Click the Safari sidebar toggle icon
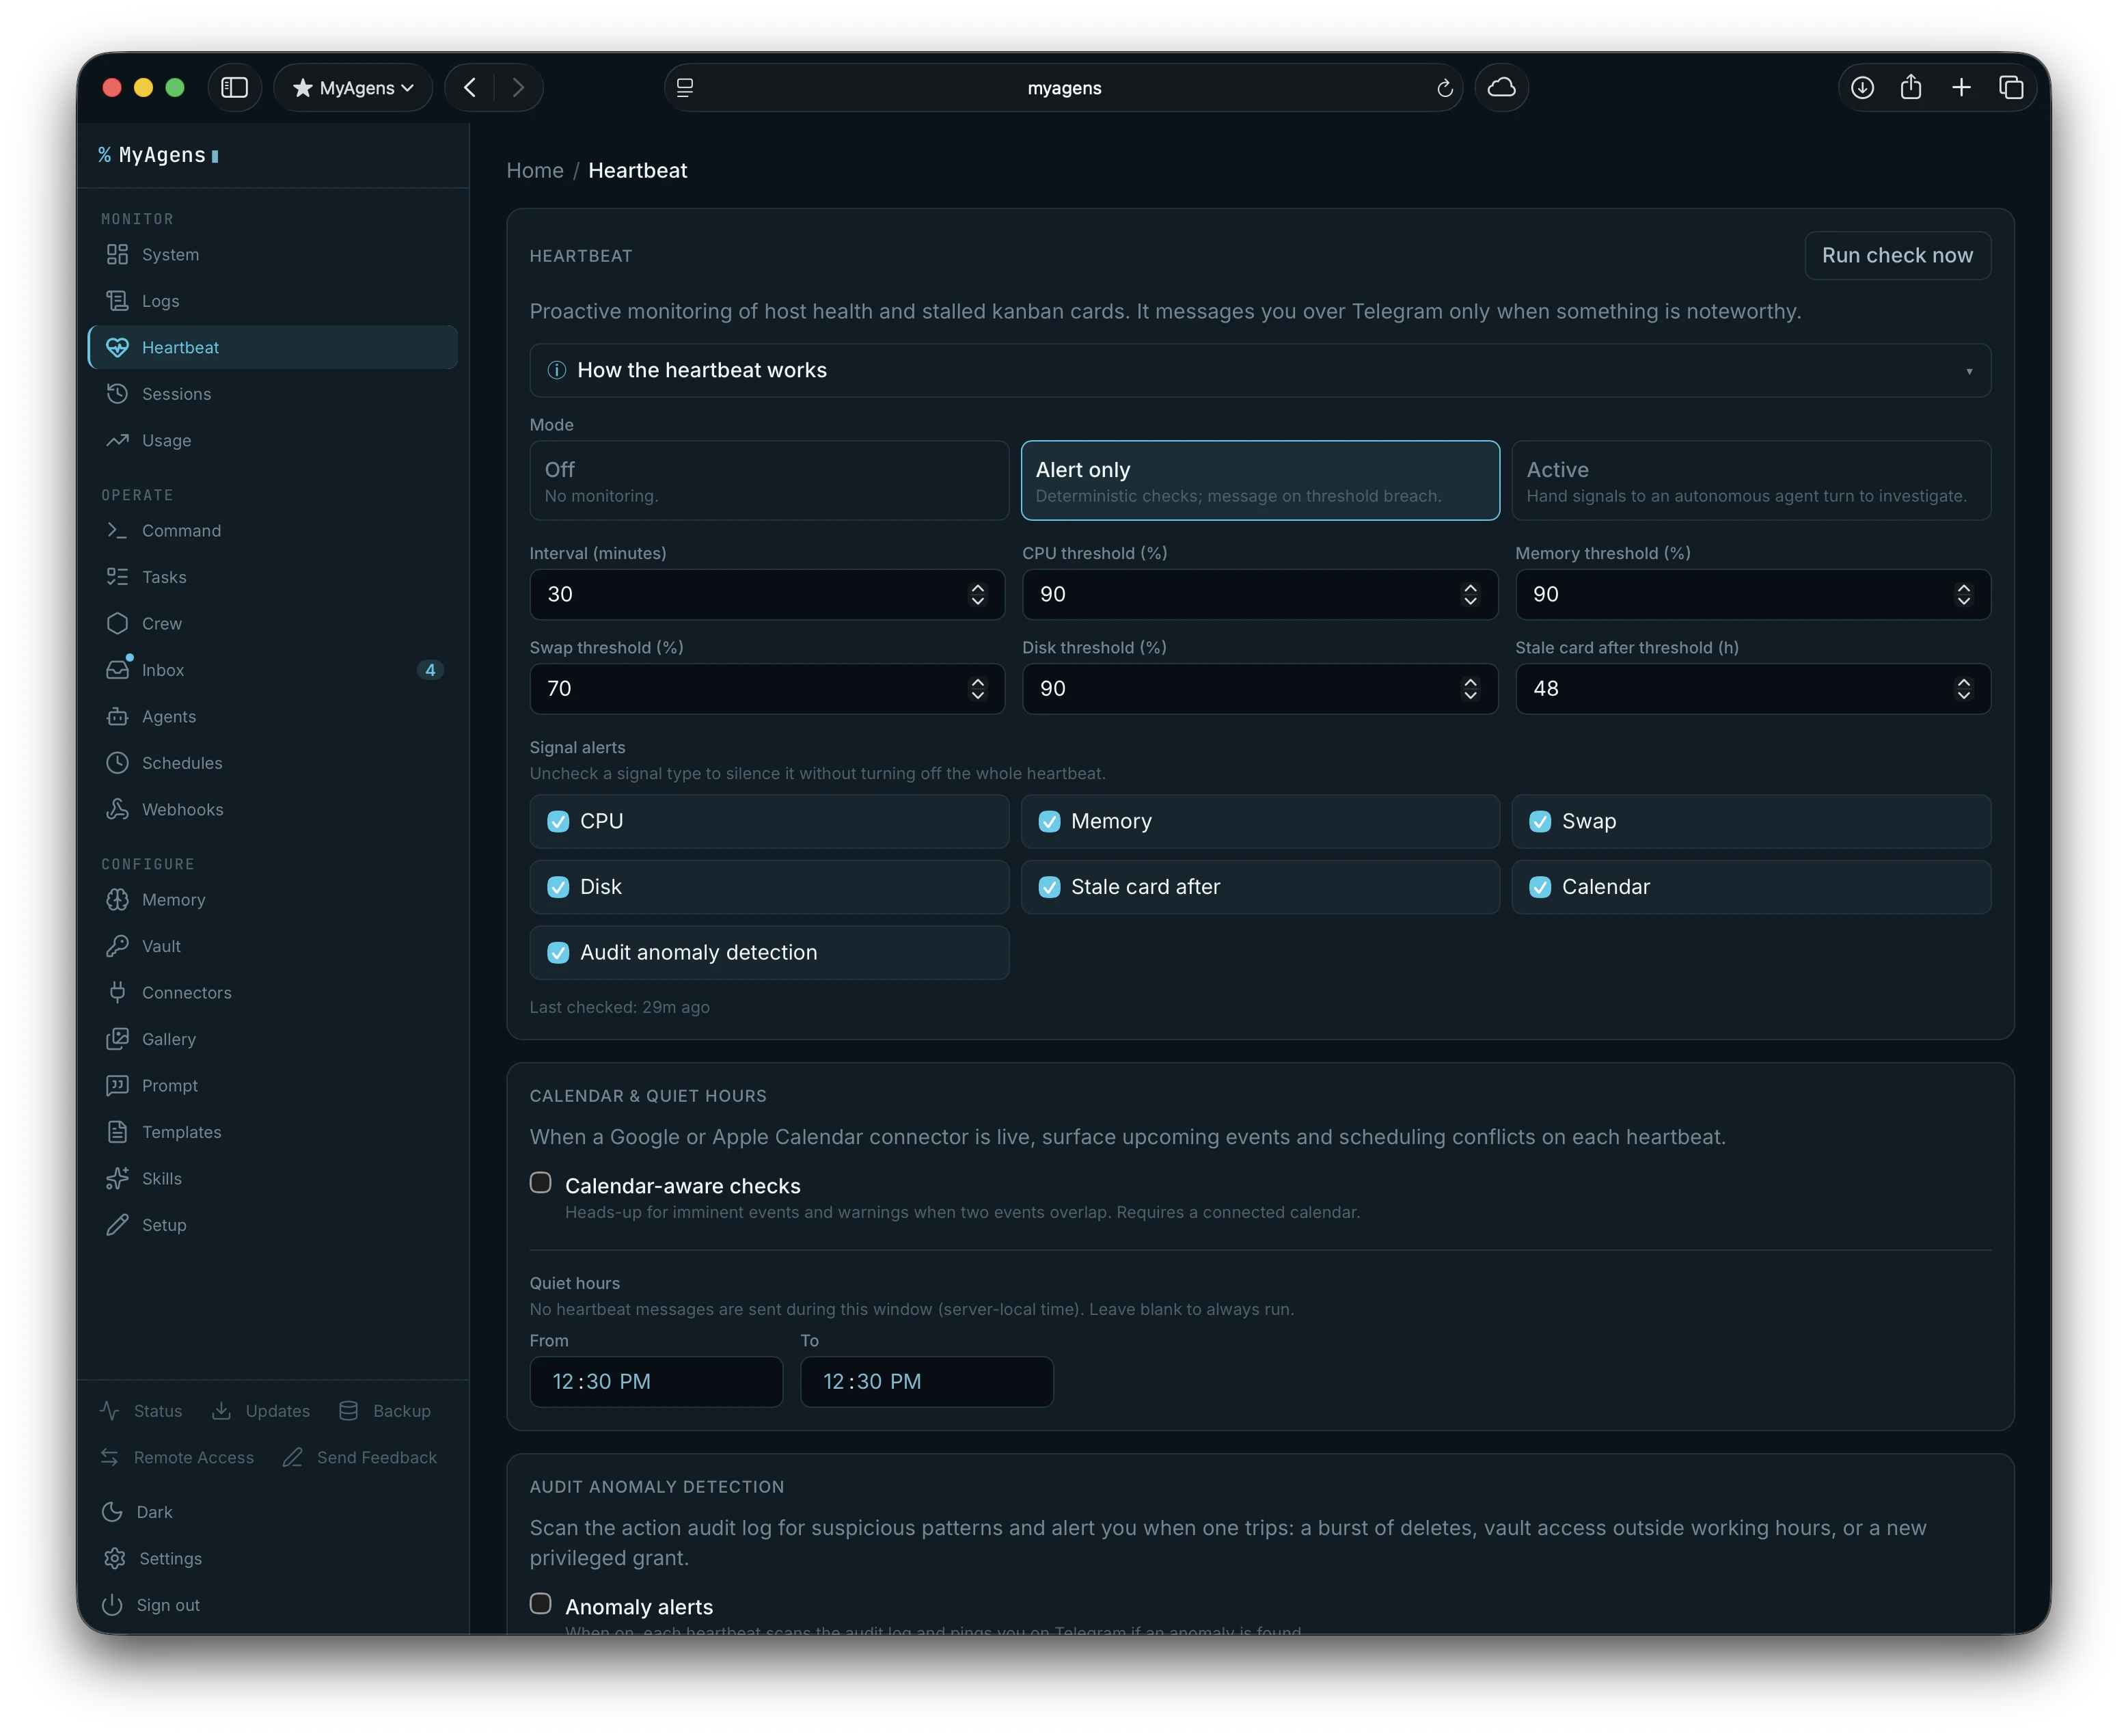The height and width of the screenshot is (1736, 2128). click(234, 88)
